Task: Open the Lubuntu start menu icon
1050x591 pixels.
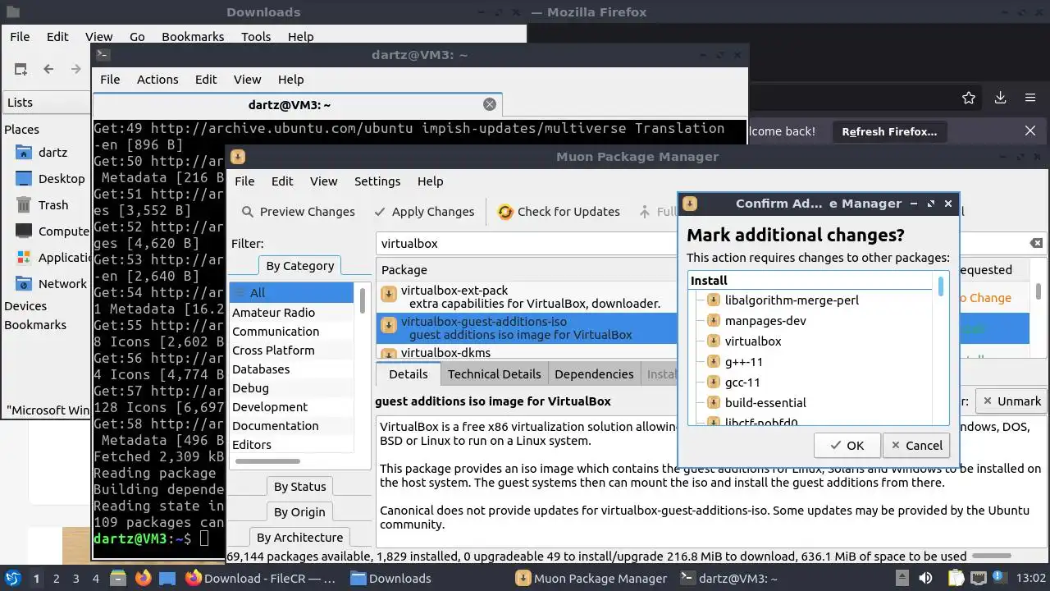Action: tap(13, 578)
